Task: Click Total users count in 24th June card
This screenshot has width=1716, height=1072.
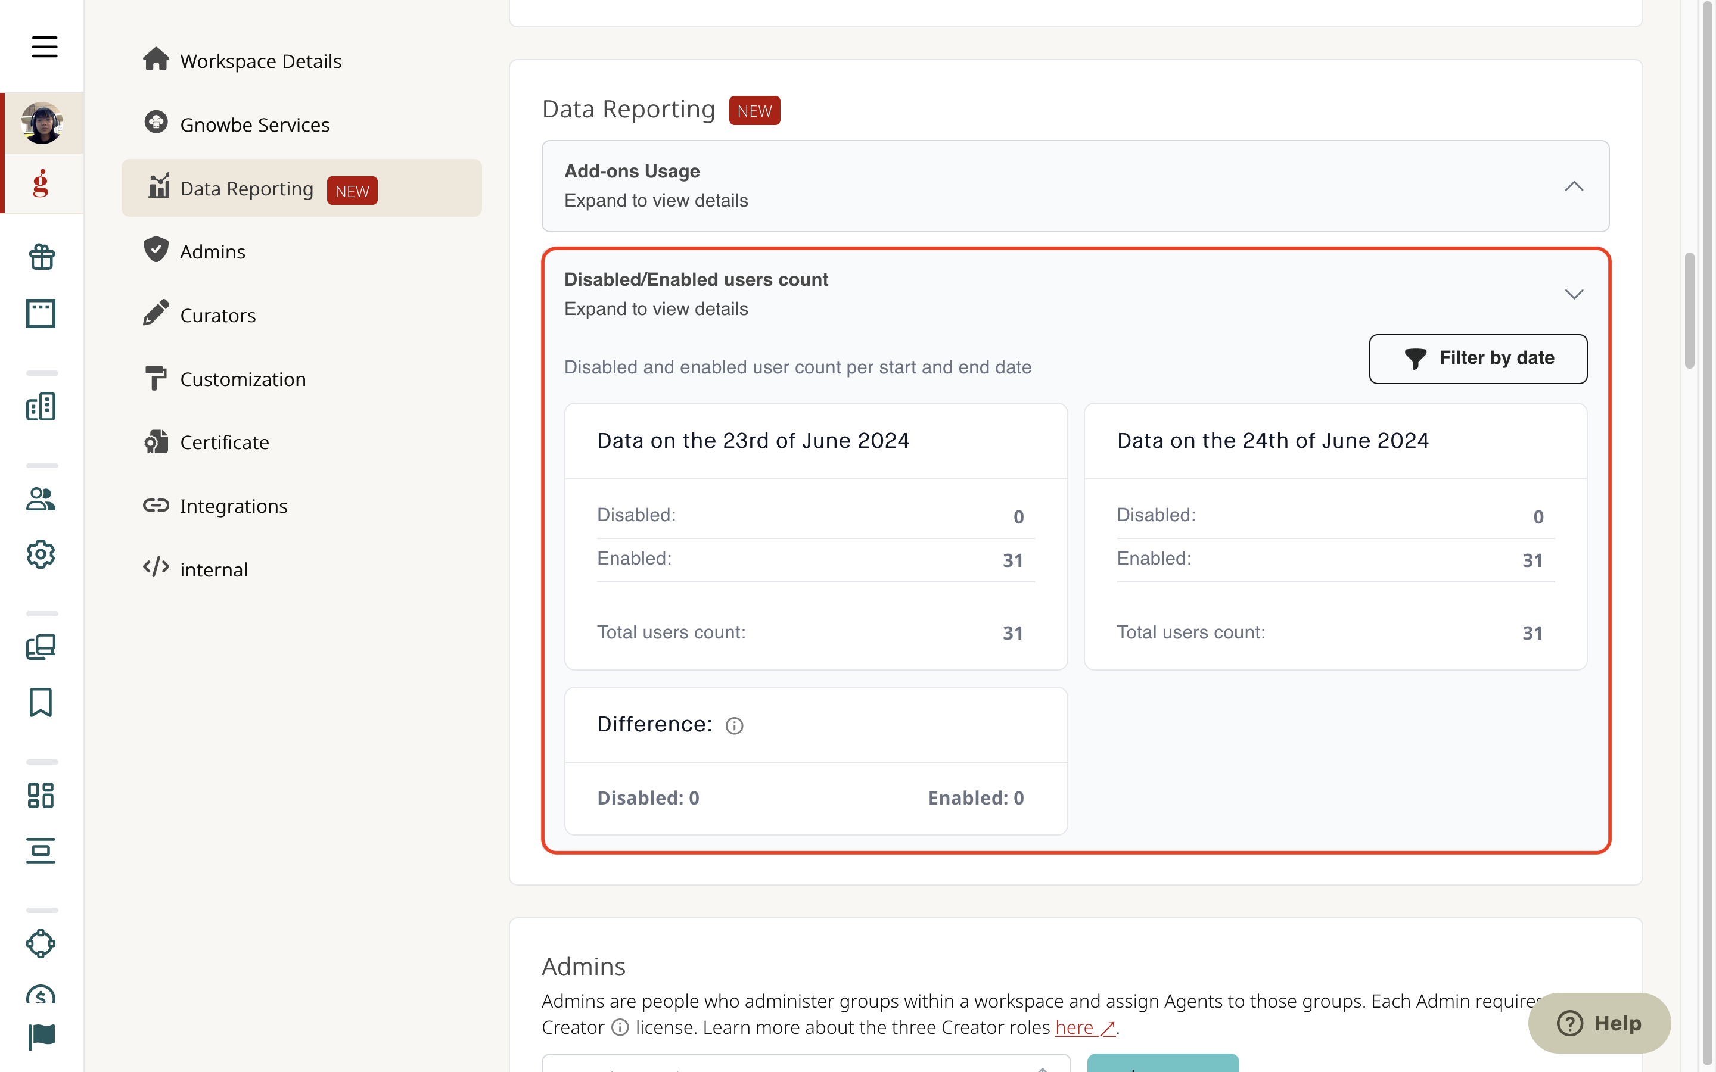Action: click(1336, 632)
